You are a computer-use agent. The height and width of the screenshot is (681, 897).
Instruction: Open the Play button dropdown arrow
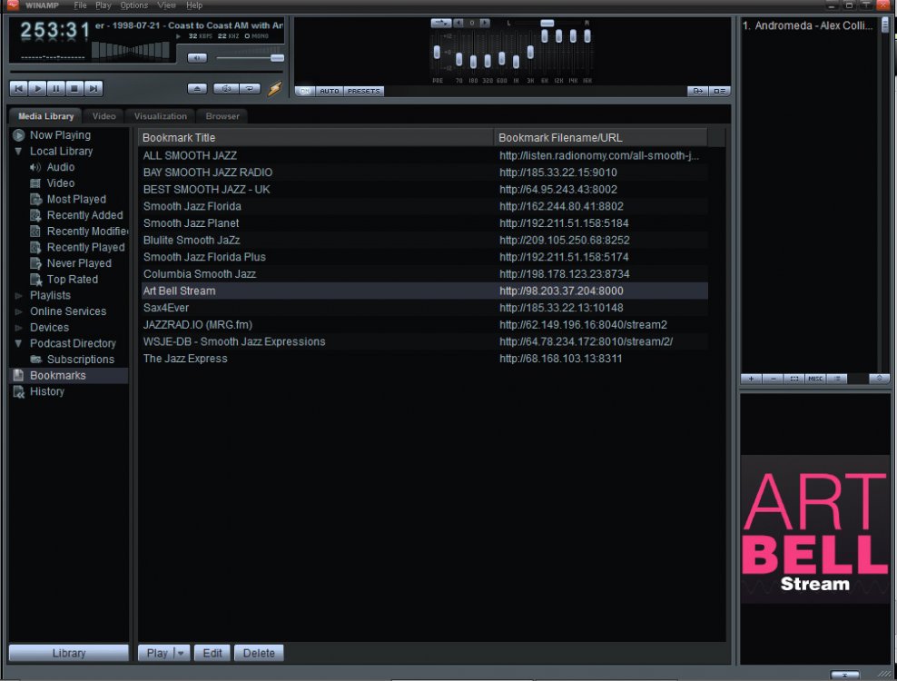point(181,653)
